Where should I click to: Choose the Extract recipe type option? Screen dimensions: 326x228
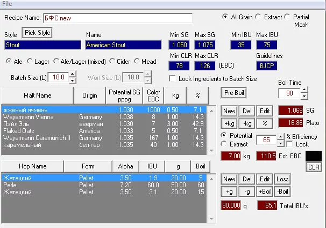(x=259, y=17)
